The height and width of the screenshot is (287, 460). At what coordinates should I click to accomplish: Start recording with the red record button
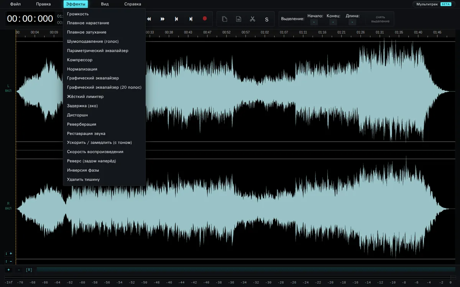point(205,18)
